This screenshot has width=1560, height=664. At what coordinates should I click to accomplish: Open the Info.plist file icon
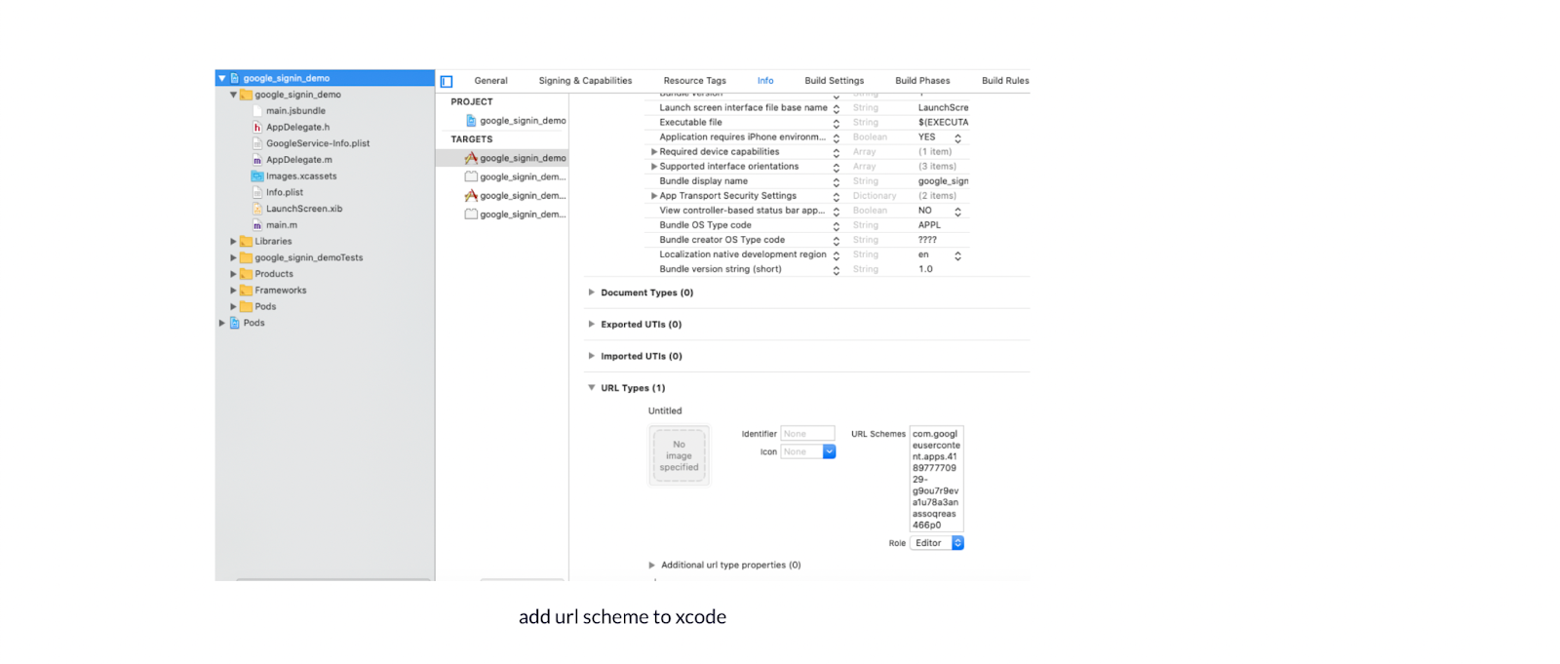[x=257, y=192]
